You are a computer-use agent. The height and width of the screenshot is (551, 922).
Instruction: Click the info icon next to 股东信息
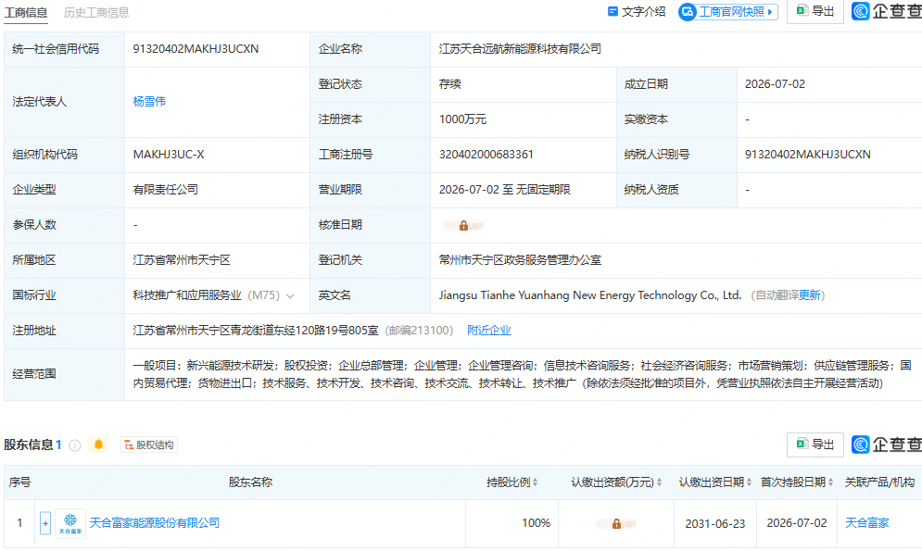click(x=75, y=445)
